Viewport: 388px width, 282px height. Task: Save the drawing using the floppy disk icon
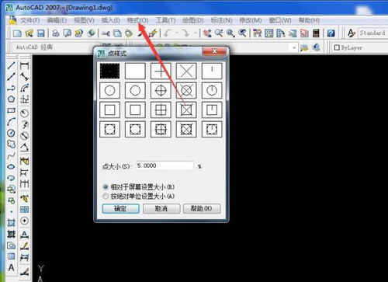pos(41,33)
